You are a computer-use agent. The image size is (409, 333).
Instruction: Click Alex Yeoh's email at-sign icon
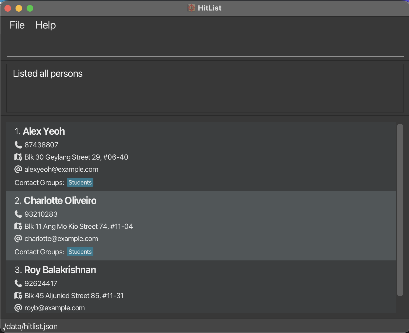18,169
